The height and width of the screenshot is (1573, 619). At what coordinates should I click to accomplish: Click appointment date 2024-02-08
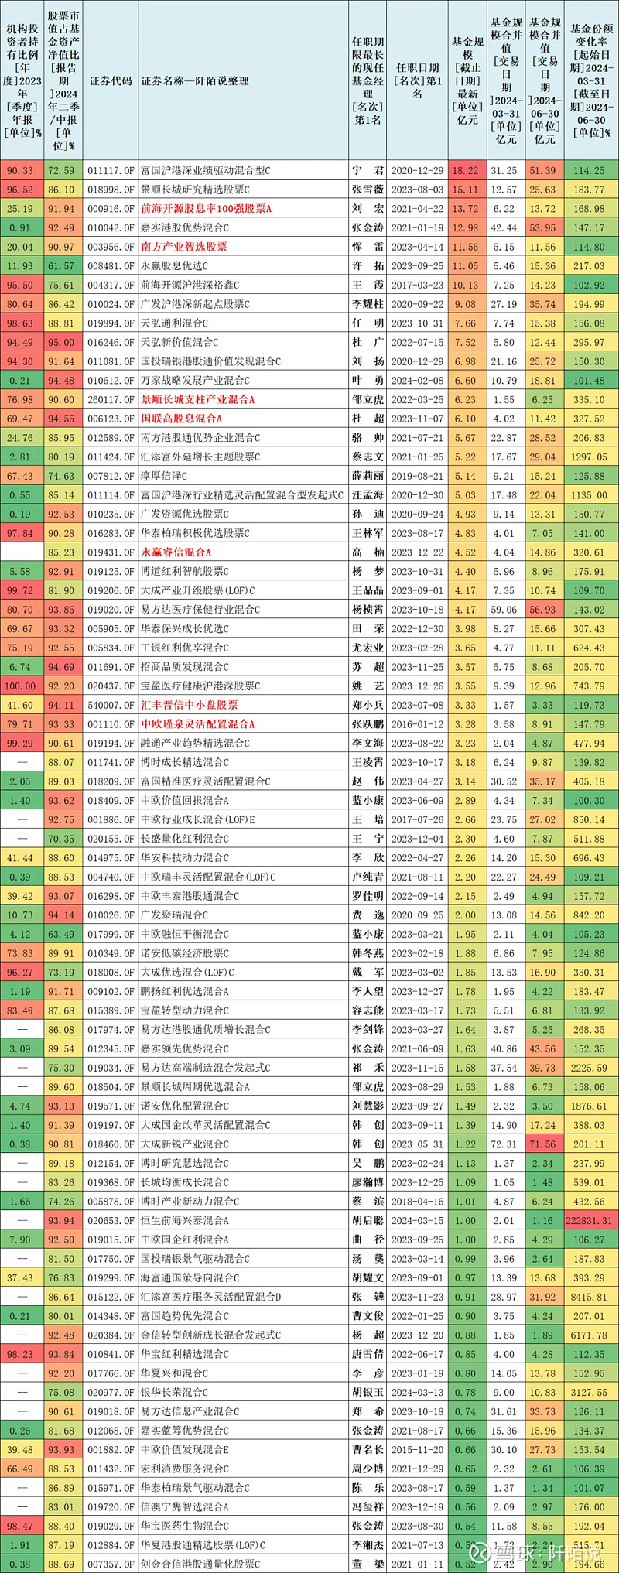[418, 380]
